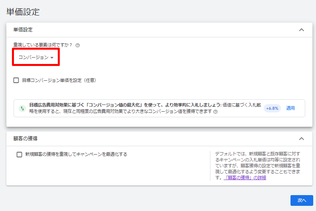Click the 新規顧客の獲得を重視してキャンペーンを最適化する label

[76, 155]
